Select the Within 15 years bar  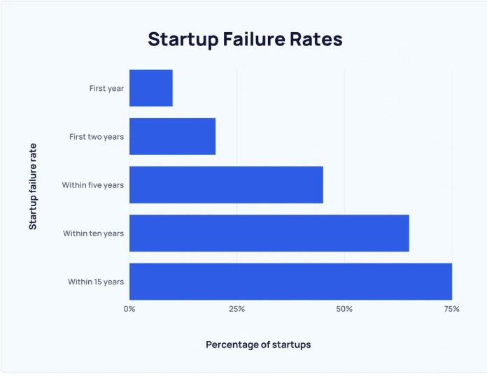pyautogui.click(x=290, y=282)
